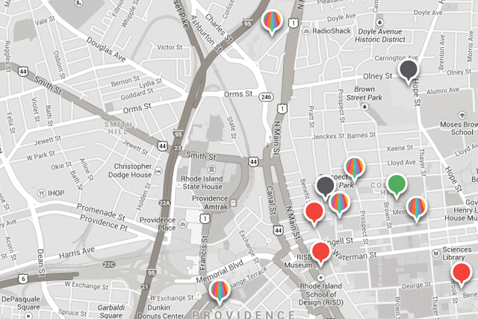Open the green map marker
478x319 pixels.
pyautogui.click(x=397, y=182)
